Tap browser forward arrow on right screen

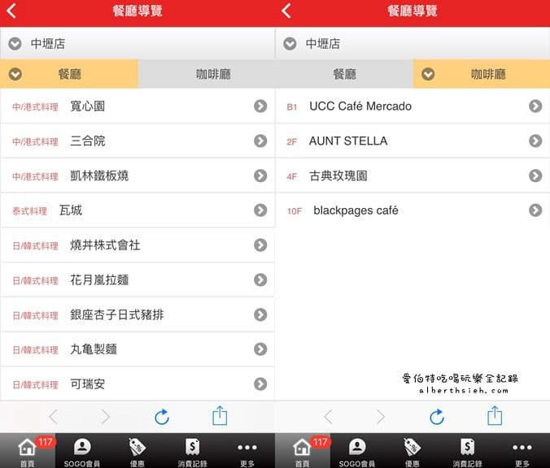(x=380, y=417)
